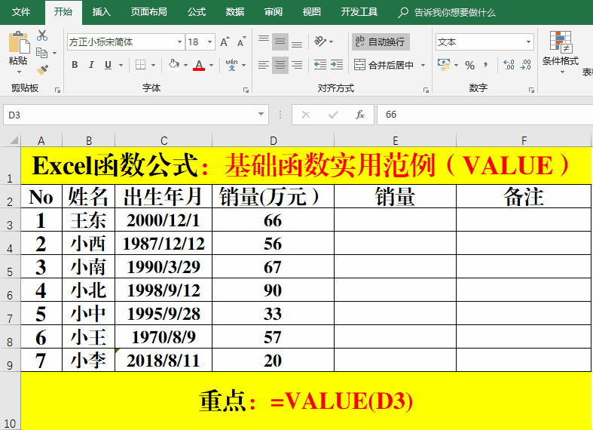The width and height of the screenshot is (593, 430).
Task: Switch to the 视图 View tab
Action: click(x=312, y=12)
